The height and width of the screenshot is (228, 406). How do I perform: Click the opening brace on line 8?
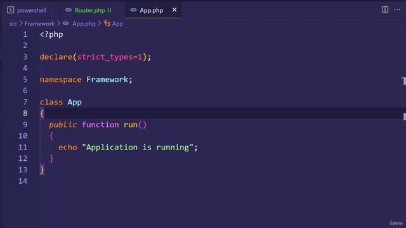42,113
